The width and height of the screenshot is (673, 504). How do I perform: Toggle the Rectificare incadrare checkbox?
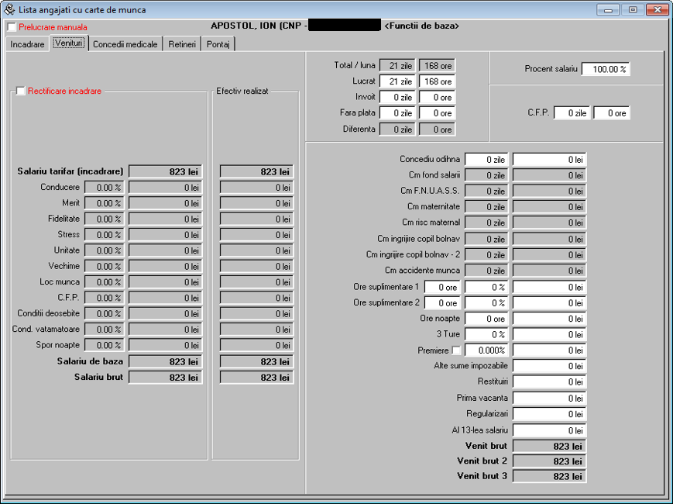[x=21, y=91]
